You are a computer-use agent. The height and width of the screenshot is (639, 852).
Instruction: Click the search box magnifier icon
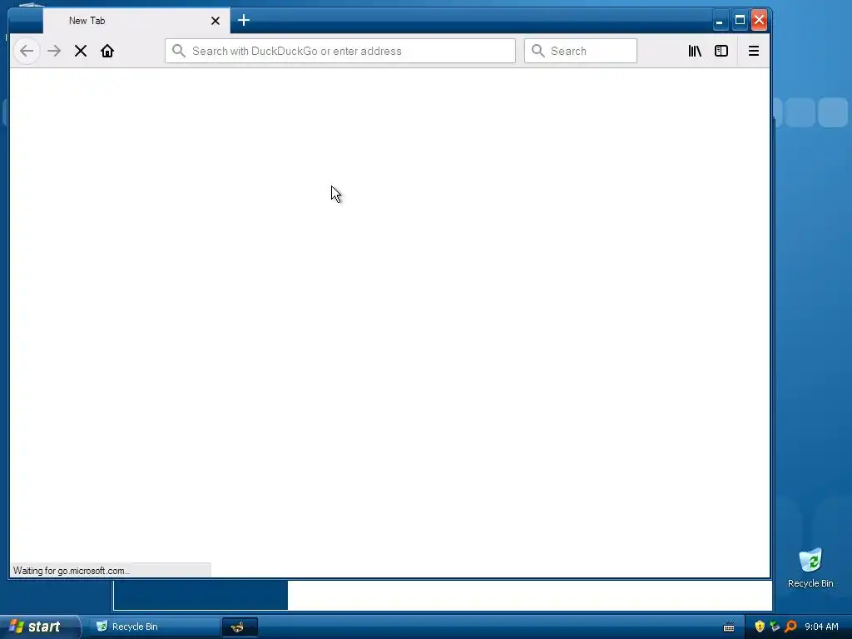coord(538,51)
